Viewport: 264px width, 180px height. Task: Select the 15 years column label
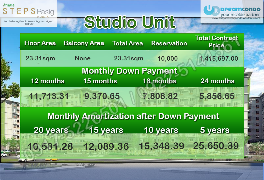106,130
